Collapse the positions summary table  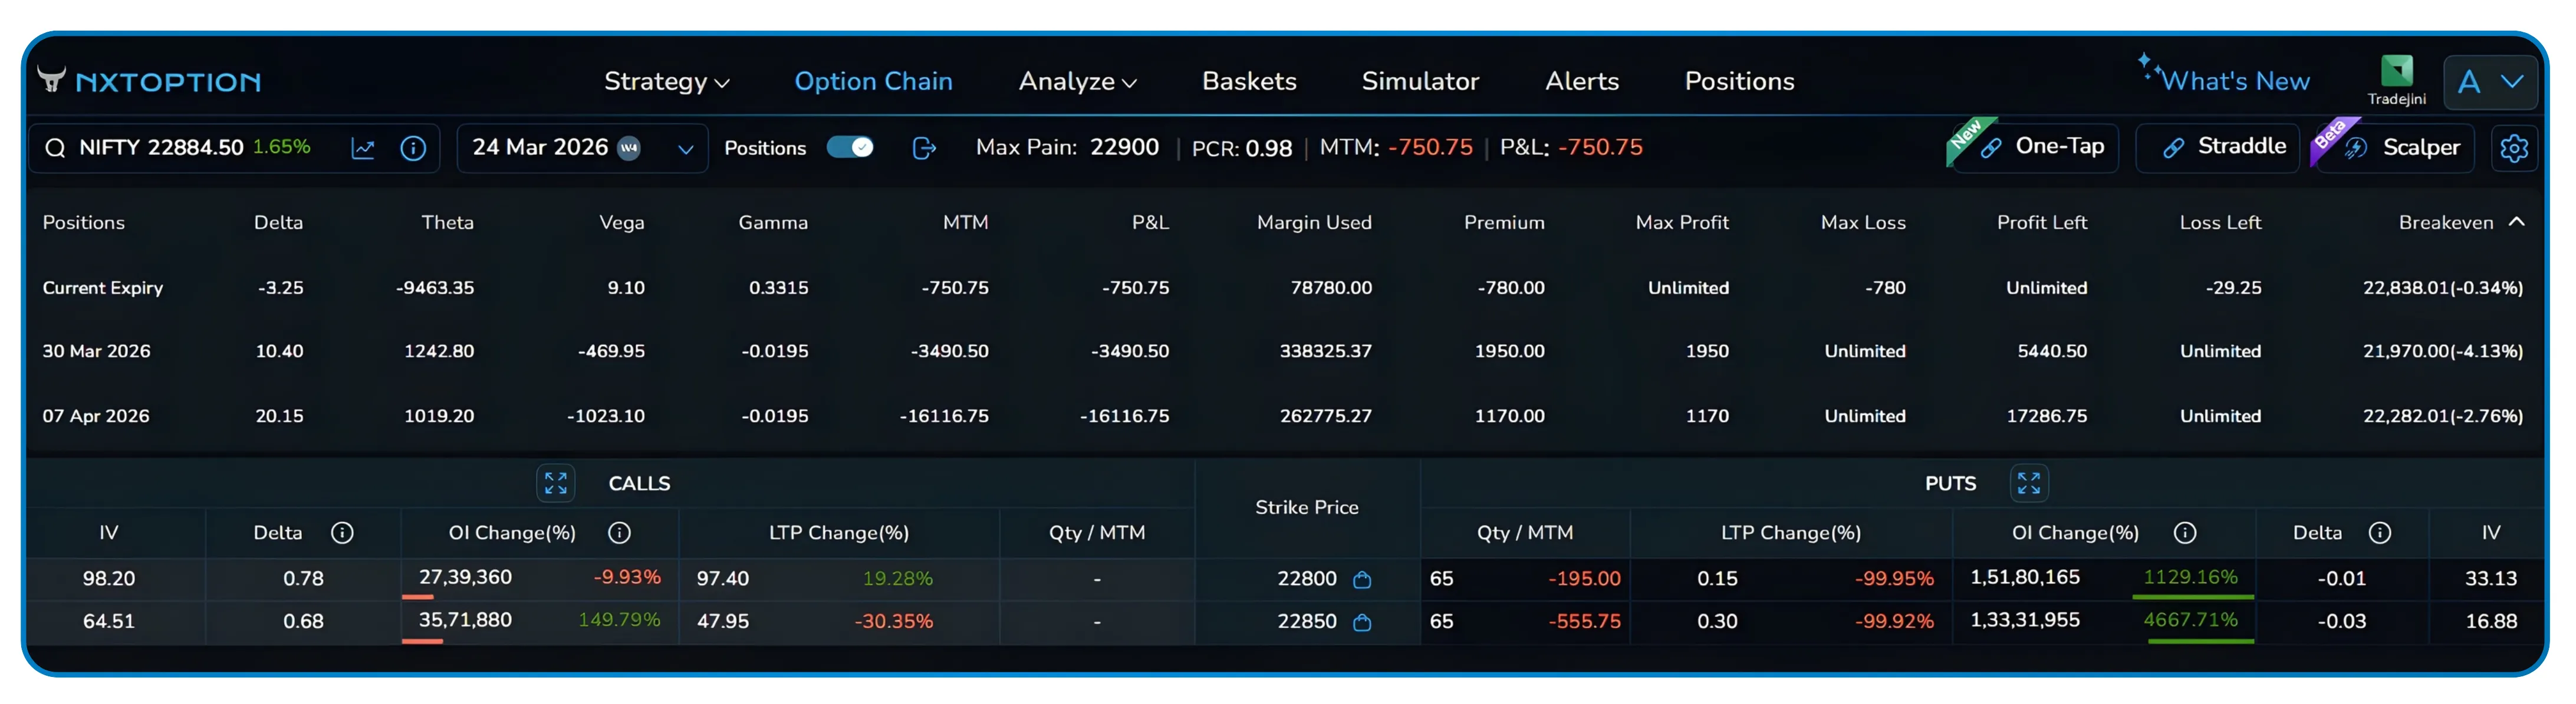2515,222
